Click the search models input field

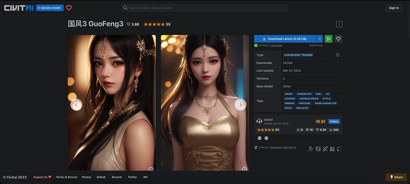204,8
